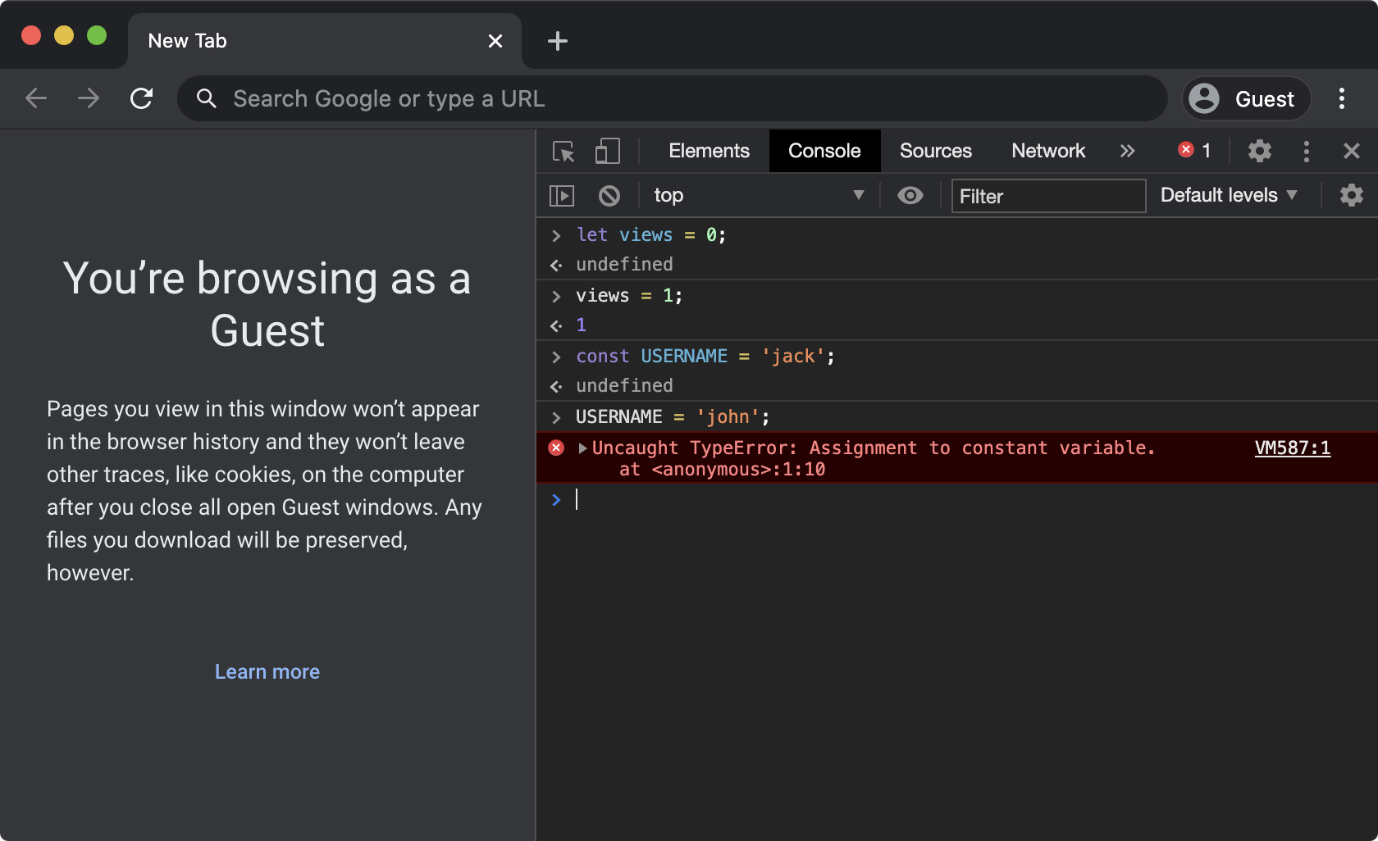1378x841 pixels.
Task: Show the console sidebar
Action: (562, 195)
